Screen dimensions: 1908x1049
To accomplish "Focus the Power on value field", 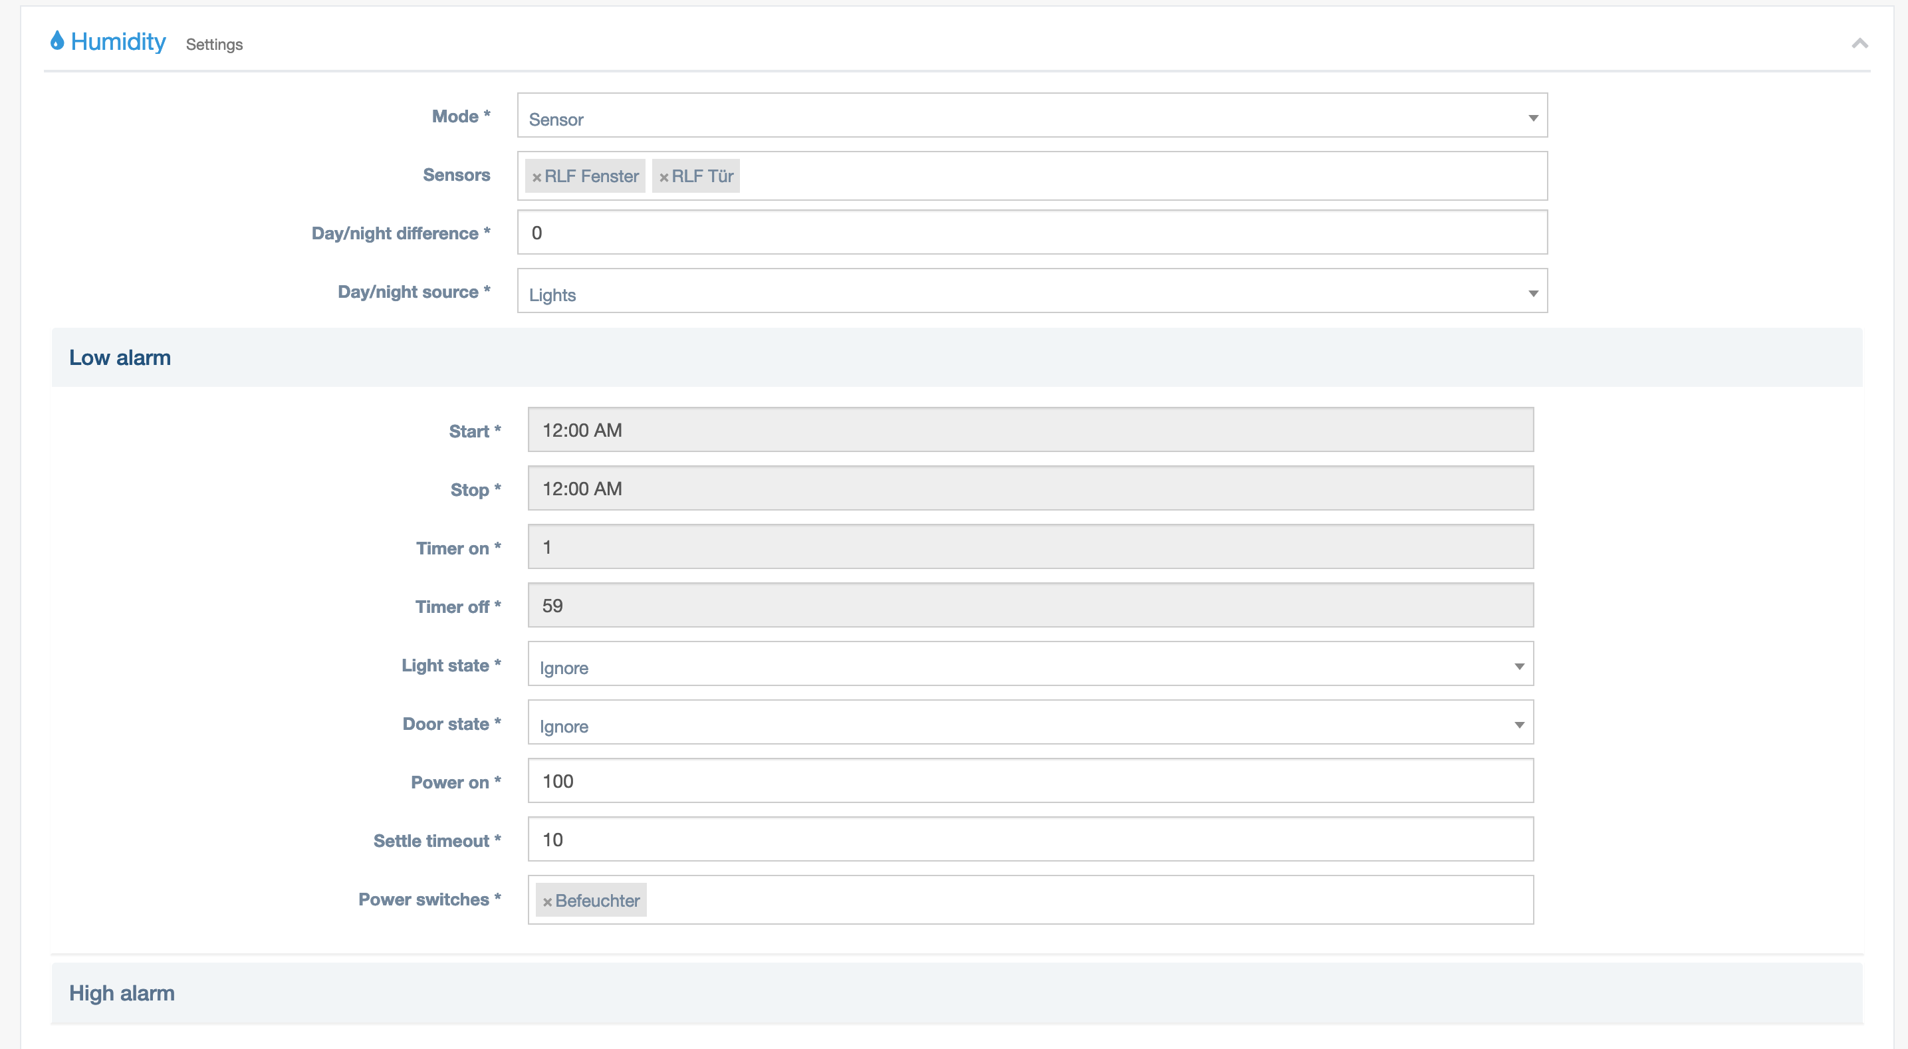I will click(1030, 782).
